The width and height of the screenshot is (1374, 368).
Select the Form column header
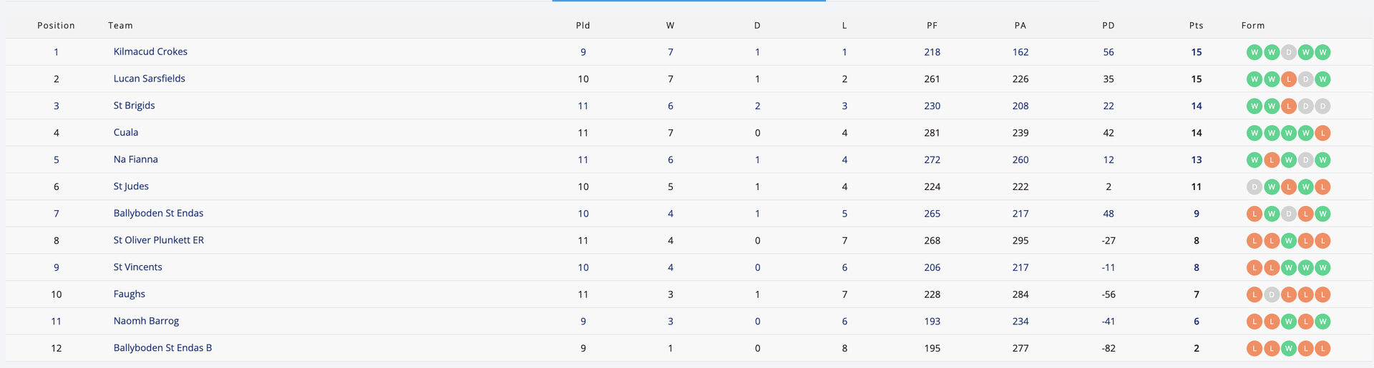[1252, 25]
